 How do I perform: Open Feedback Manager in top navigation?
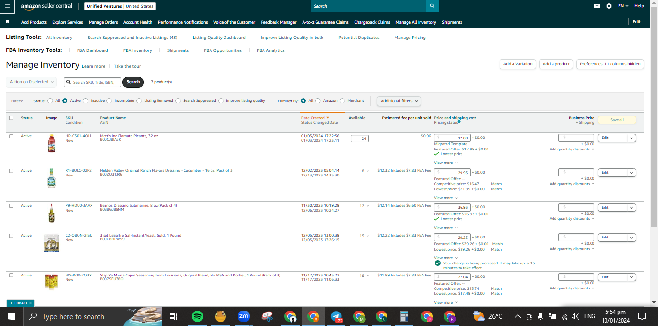[x=279, y=22]
